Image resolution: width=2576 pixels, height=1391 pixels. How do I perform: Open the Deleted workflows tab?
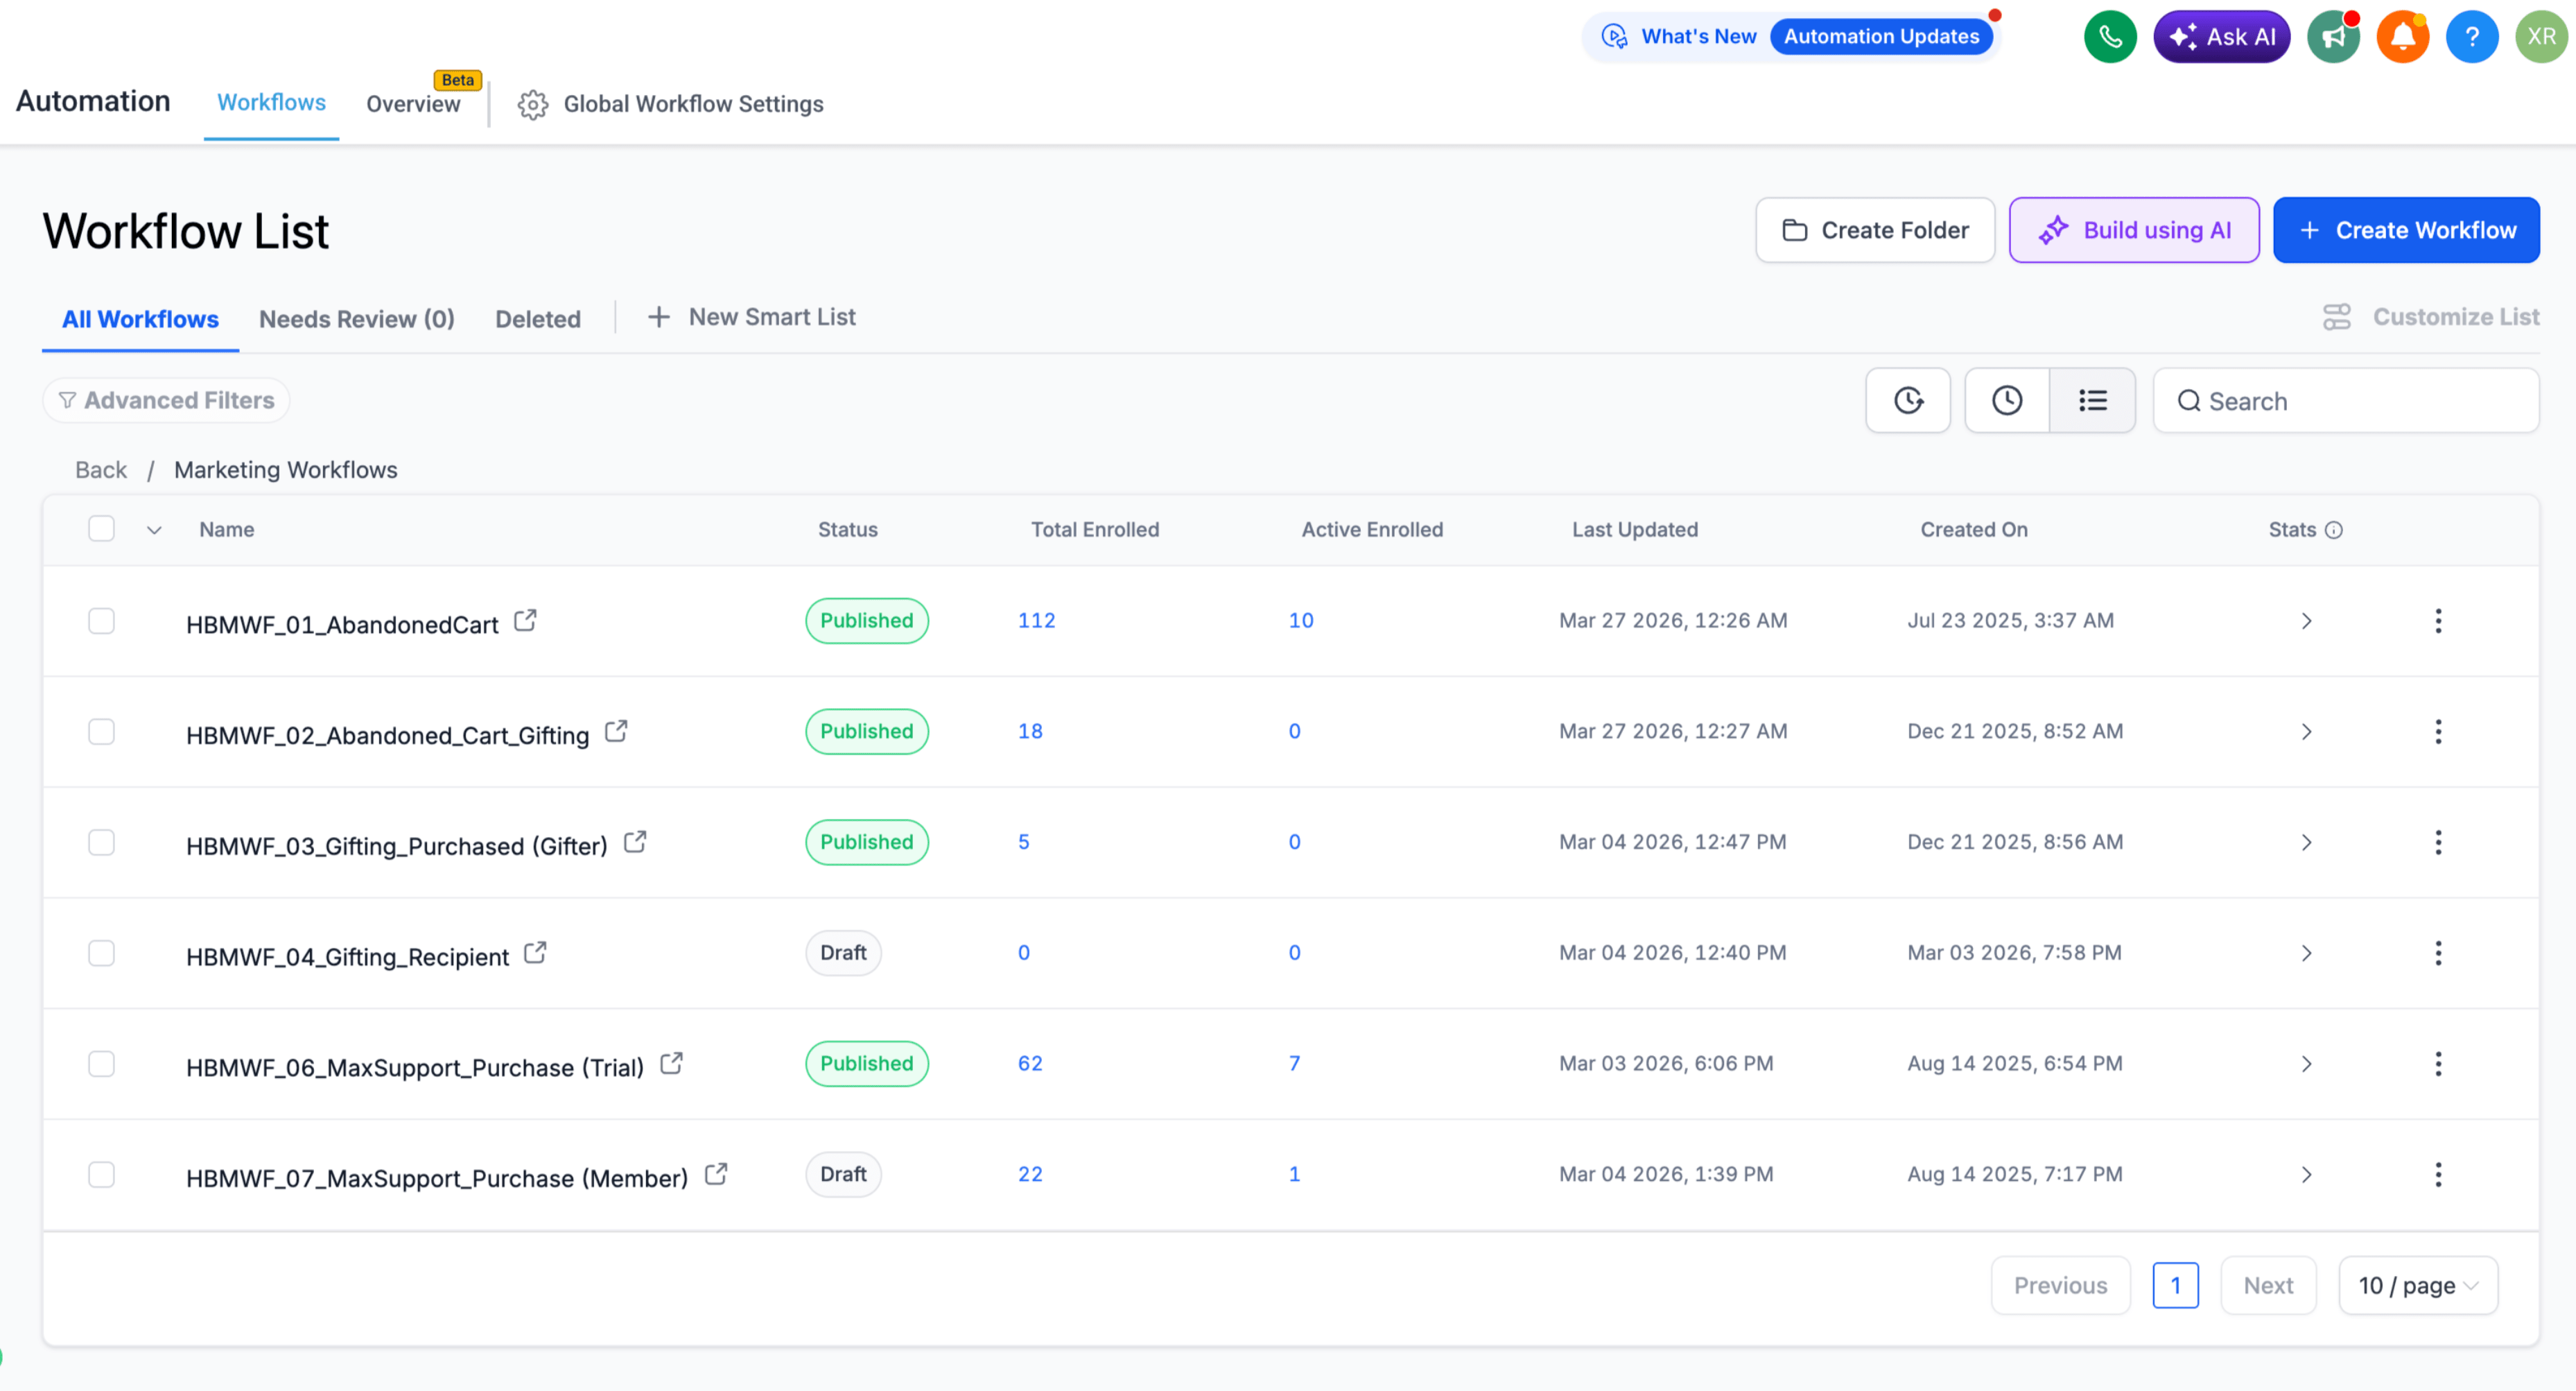[538, 319]
